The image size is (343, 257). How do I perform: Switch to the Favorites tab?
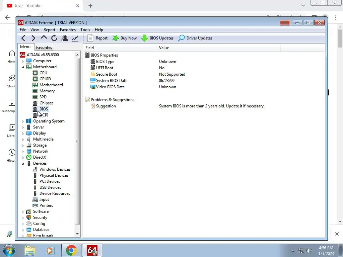click(44, 48)
